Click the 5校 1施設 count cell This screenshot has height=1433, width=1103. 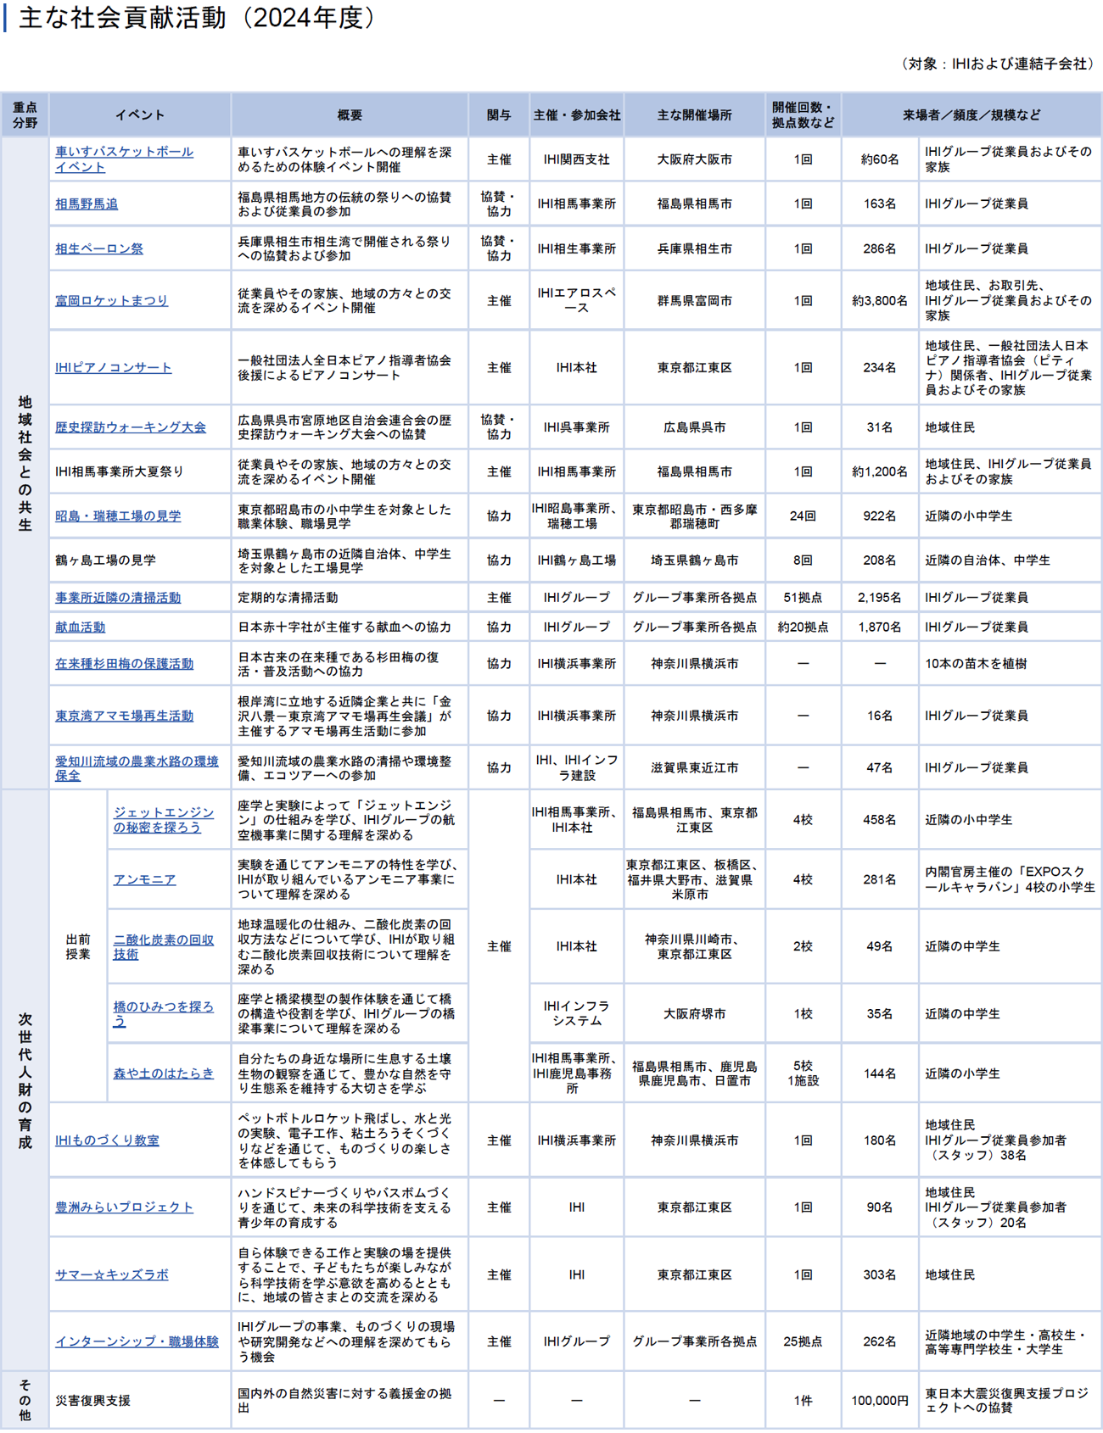[803, 1073]
